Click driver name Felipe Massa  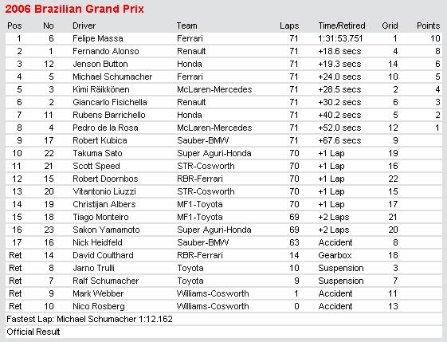tap(98, 38)
